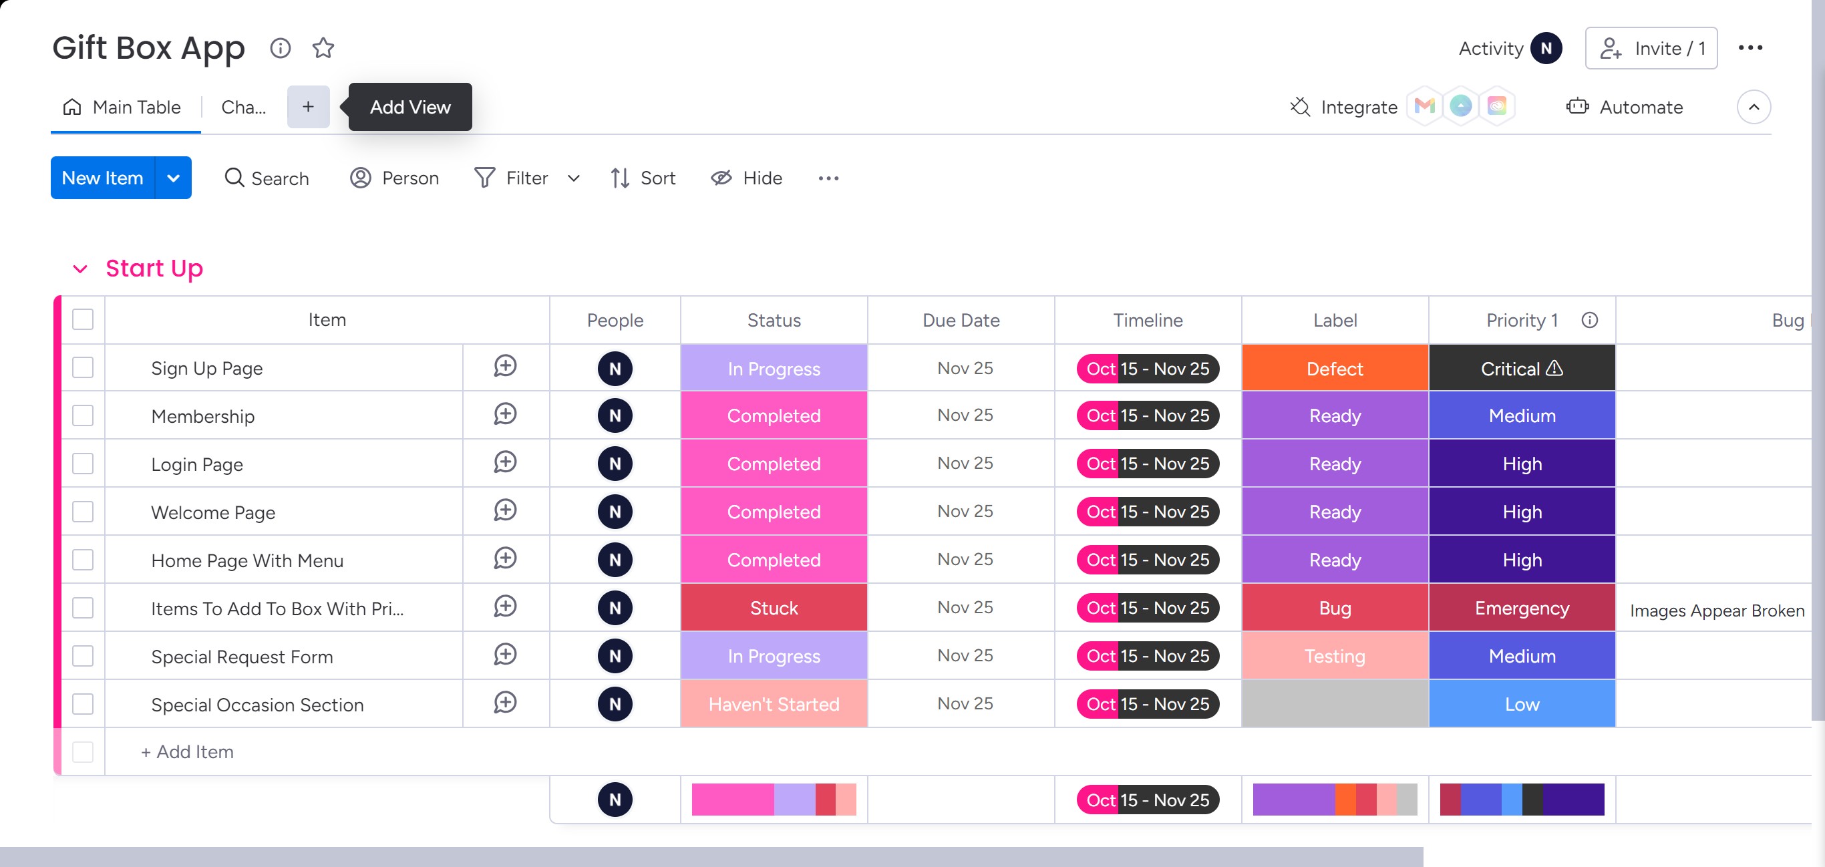Screen dimensions: 1825x867
Task: Expand the Filter options chevron
Action: pos(574,178)
